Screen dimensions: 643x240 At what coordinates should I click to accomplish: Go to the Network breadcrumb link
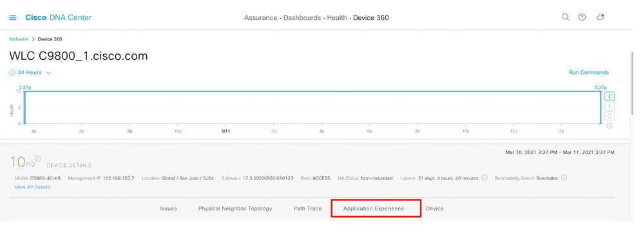[19, 39]
